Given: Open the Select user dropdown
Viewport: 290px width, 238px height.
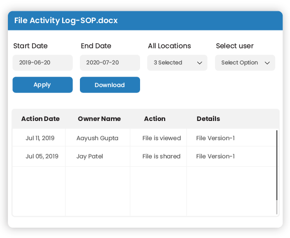Looking at the screenshot, I should (245, 62).
